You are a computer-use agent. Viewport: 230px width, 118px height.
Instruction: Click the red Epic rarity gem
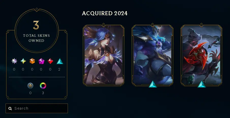pyautogui.click(x=50, y=61)
